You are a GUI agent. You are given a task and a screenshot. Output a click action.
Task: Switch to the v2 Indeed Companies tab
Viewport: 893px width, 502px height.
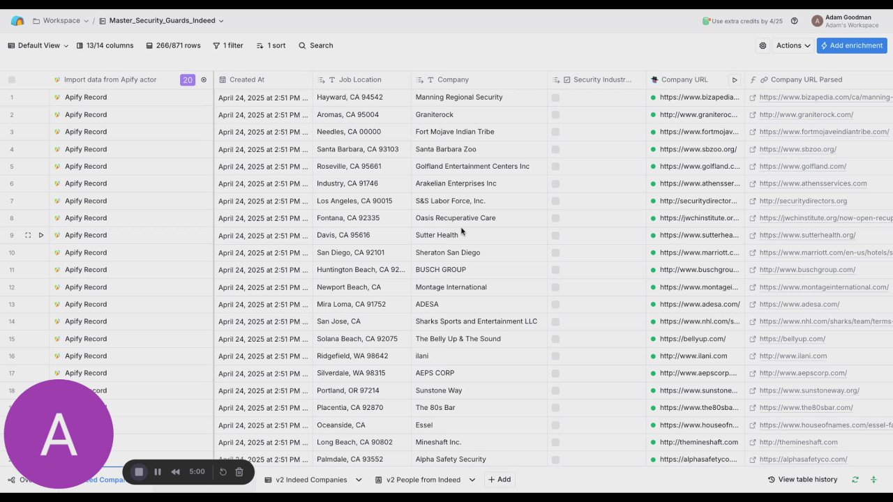(x=306, y=480)
